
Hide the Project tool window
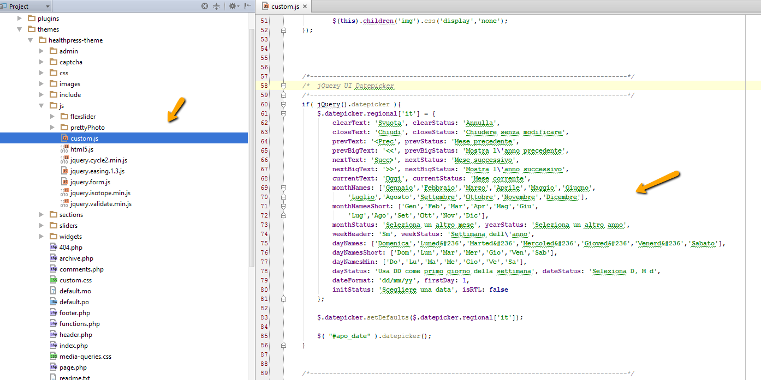click(248, 6)
